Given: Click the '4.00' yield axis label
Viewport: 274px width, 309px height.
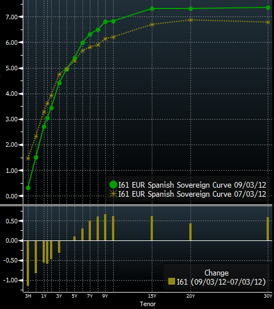Looking at the screenshot, I should click(x=12, y=94).
